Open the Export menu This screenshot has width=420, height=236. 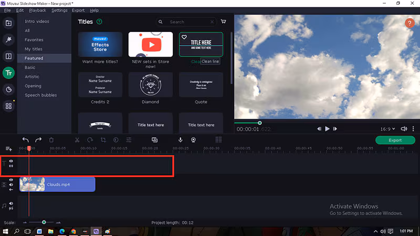coord(78,10)
